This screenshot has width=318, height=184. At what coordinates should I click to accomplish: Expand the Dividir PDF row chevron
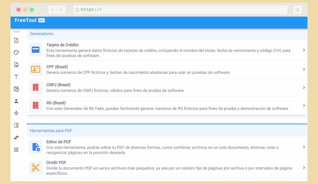pos(304,168)
